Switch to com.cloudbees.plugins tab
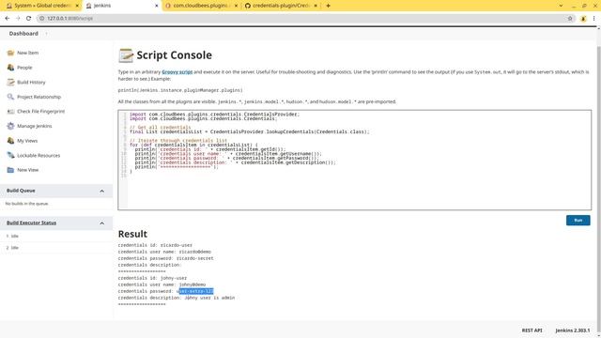Viewport: 601px width, 338px height. coord(201,6)
